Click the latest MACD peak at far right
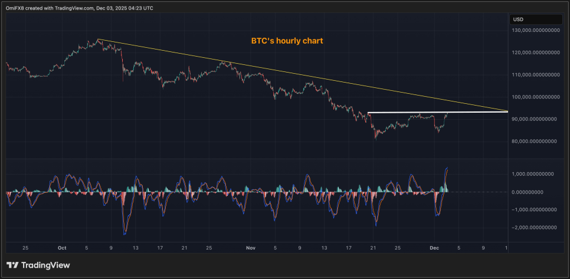 click(447, 168)
